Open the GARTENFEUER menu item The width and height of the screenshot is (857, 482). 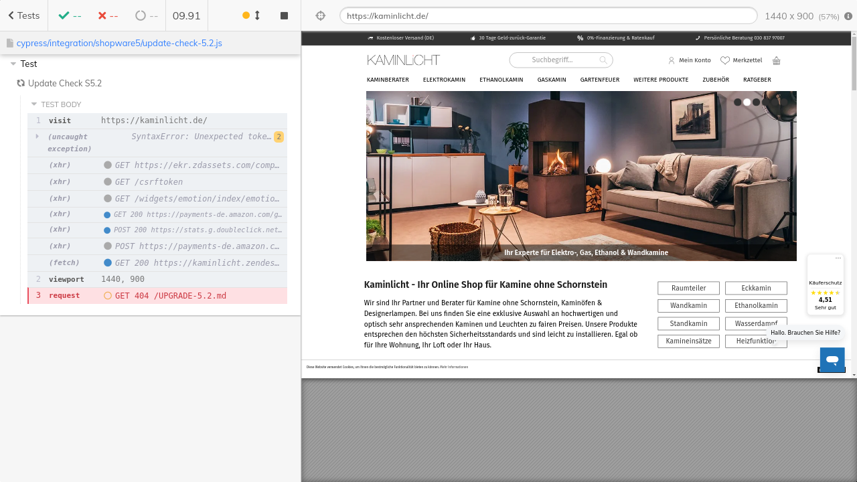[x=599, y=80]
